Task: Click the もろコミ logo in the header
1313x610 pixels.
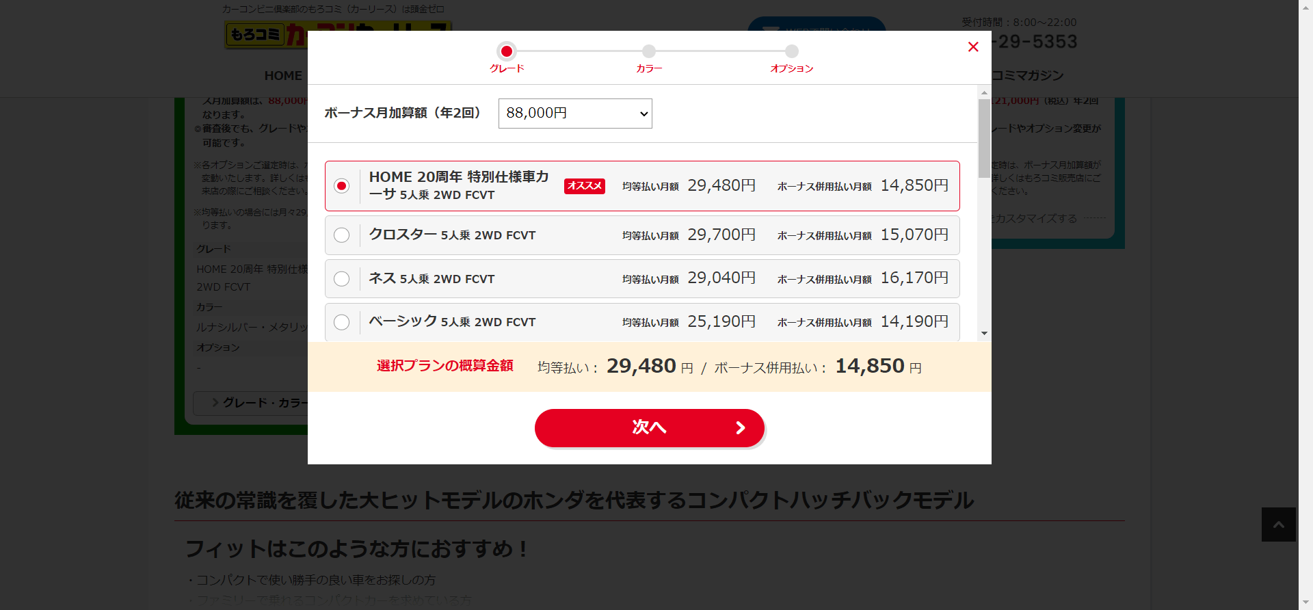Action: click(267, 34)
